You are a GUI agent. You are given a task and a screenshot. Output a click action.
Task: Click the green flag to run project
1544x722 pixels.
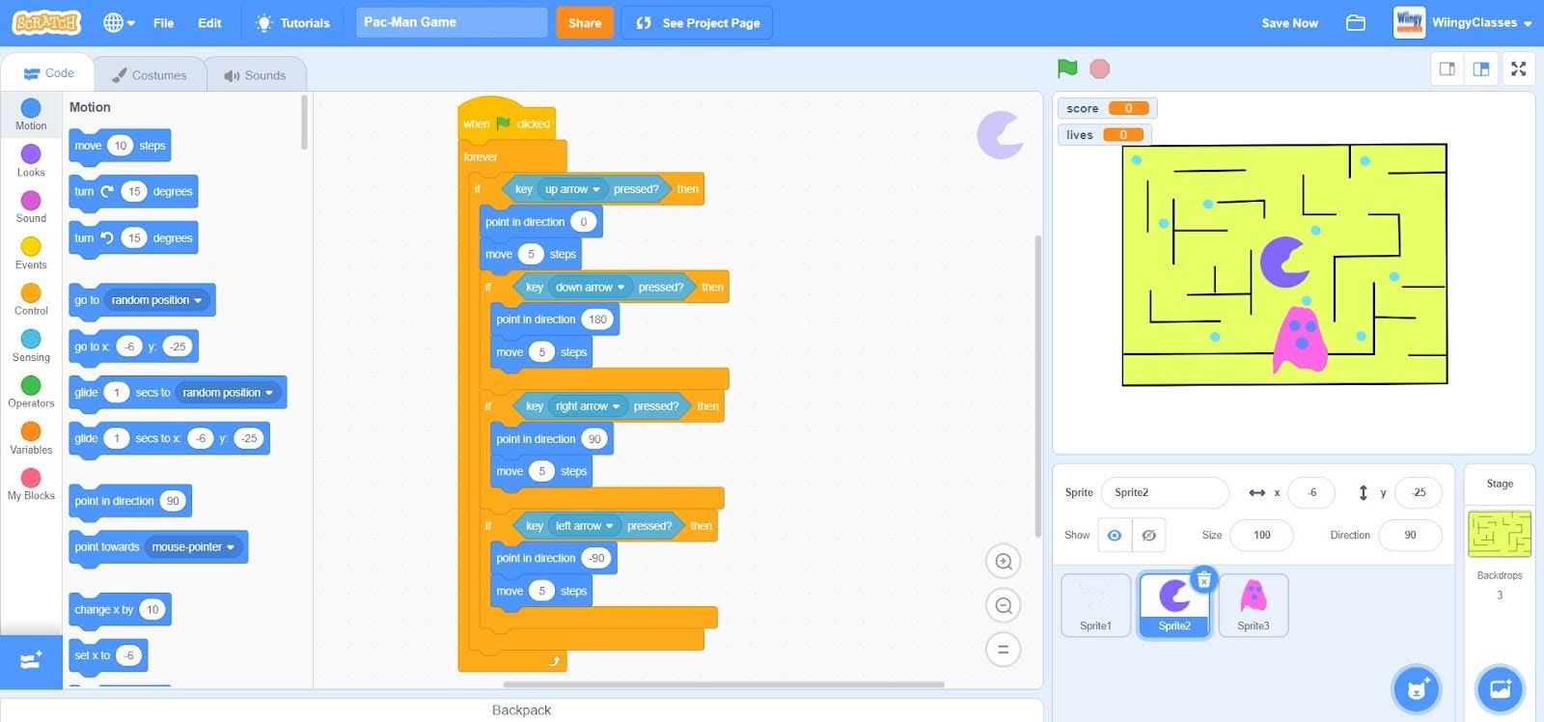click(x=1066, y=69)
